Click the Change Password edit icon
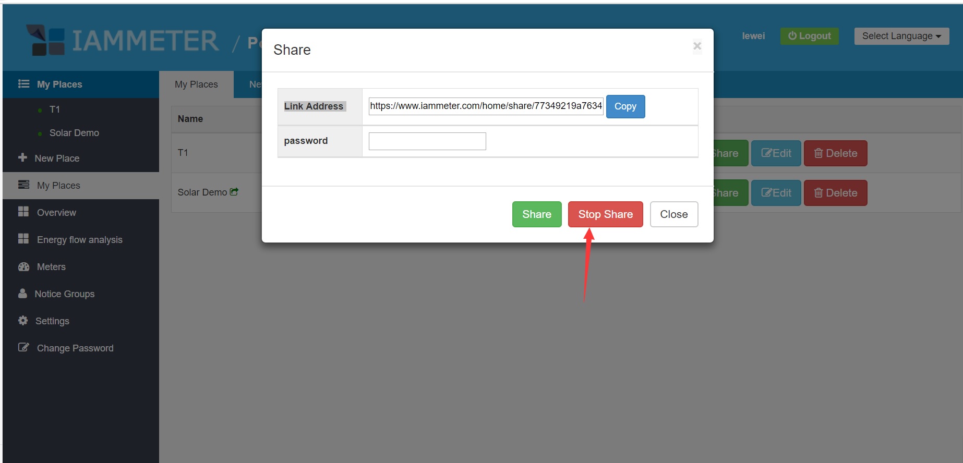The height and width of the screenshot is (463, 963). tap(23, 347)
